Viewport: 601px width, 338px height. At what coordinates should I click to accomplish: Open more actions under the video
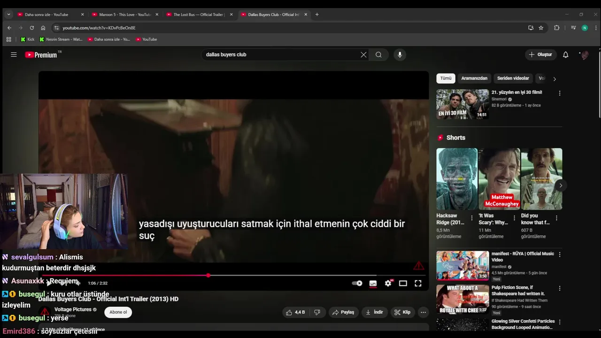coord(423,312)
